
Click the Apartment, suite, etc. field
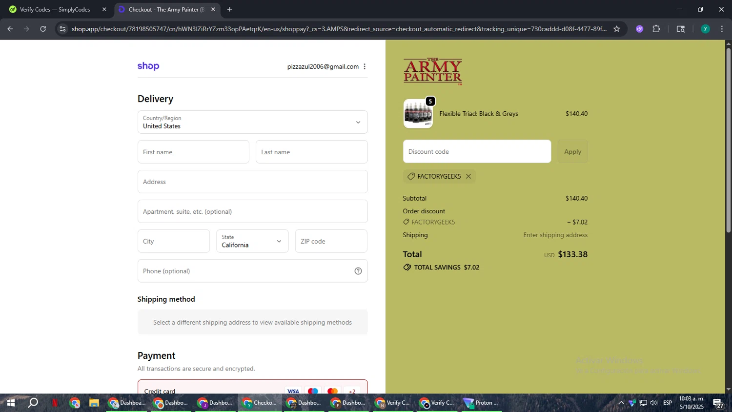pyautogui.click(x=252, y=211)
